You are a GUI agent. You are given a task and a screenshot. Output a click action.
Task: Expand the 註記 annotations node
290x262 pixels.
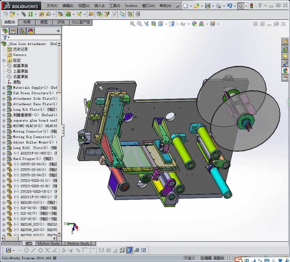tap(4, 60)
